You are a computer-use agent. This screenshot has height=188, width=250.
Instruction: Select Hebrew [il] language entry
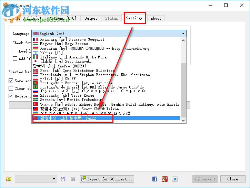(x=106, y=53)
